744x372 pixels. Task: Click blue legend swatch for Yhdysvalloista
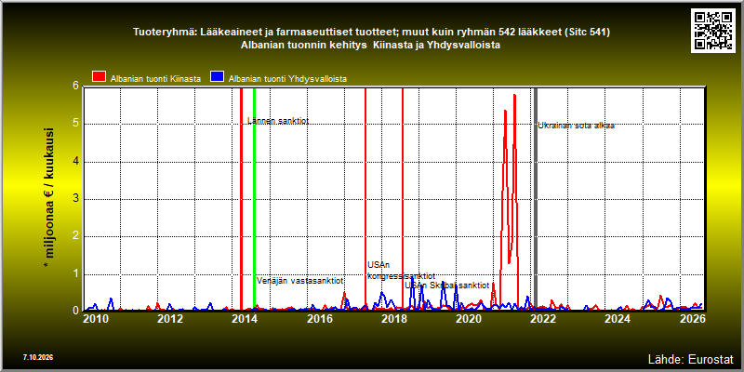point(218,77)
